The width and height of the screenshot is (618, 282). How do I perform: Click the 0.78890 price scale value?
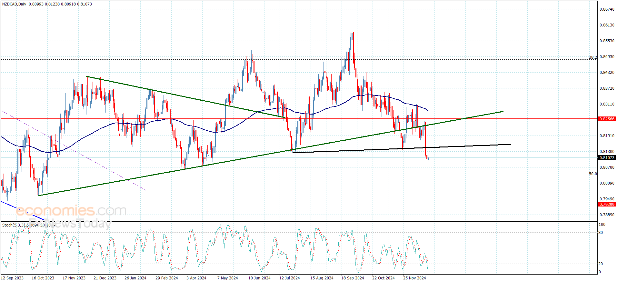(607, 215)
